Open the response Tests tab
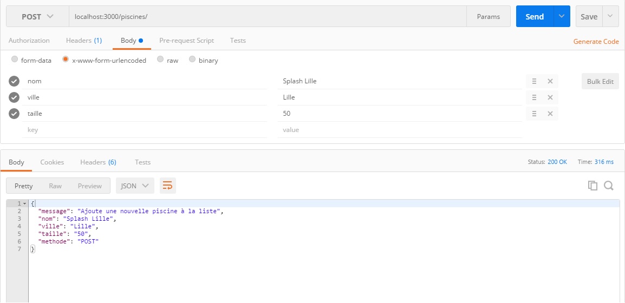The height and width of the screenshot is (303, 625). click(x=142, y=162)
